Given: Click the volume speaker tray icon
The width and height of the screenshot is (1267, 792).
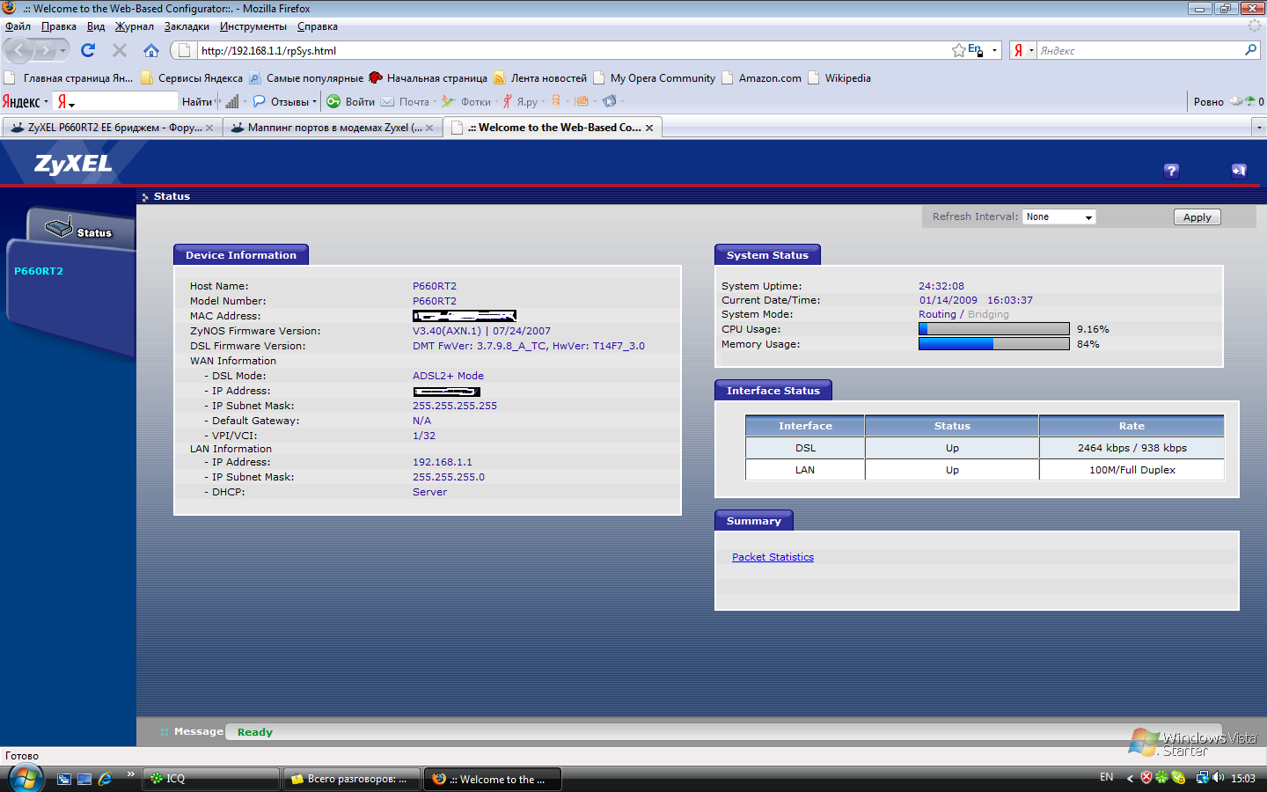Looking at the screenshot, I should [1219, 777].
